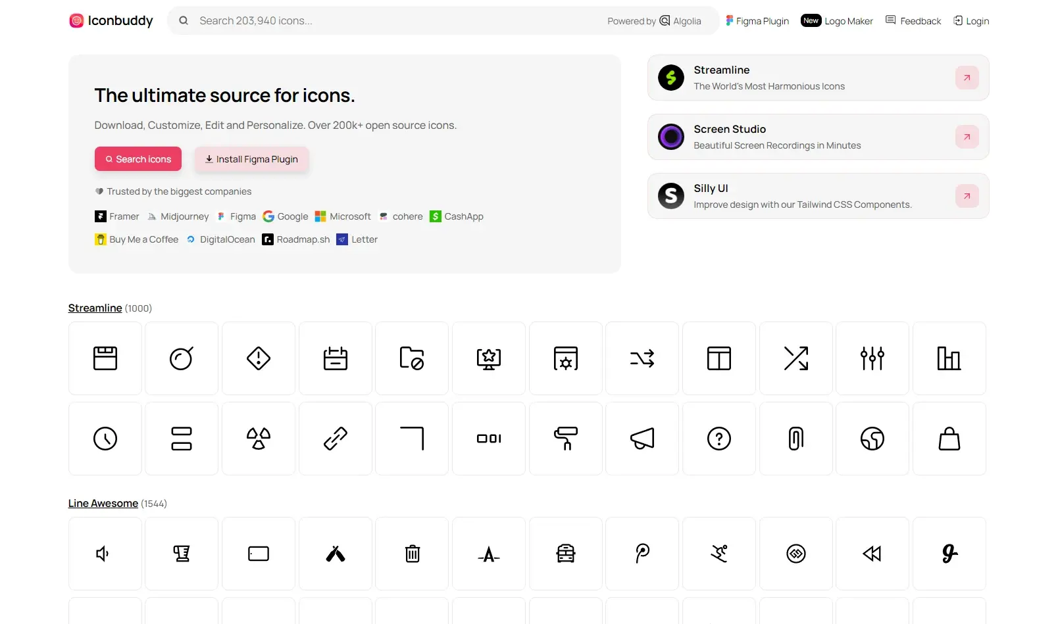Viewport: 1058px width, 624px height.
Task: Choose the link chain icon
Action: coord(336,439)
